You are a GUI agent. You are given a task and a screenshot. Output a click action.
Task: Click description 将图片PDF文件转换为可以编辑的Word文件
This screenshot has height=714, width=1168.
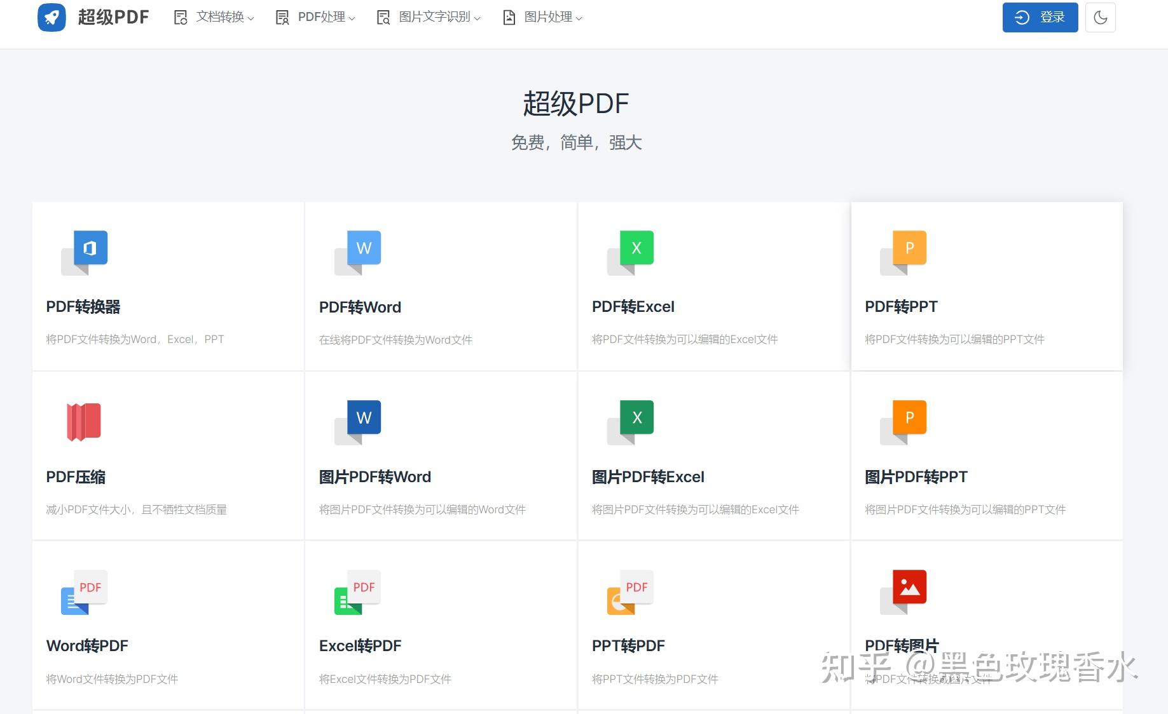point(422,509)
